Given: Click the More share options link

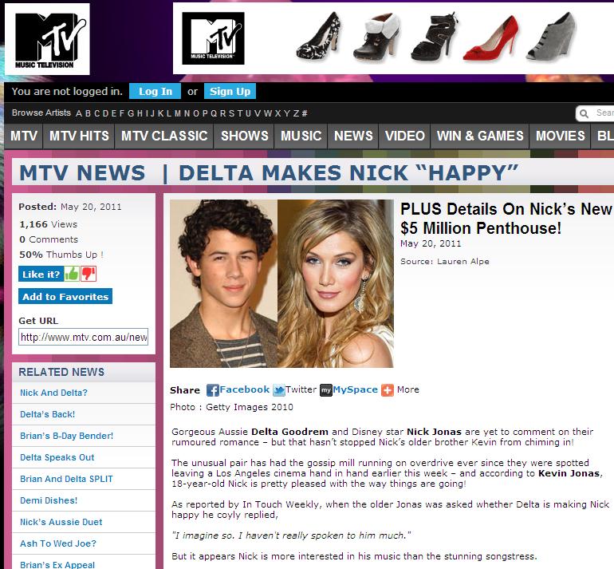Looking at the screenshot, I should tap(407, 389).
